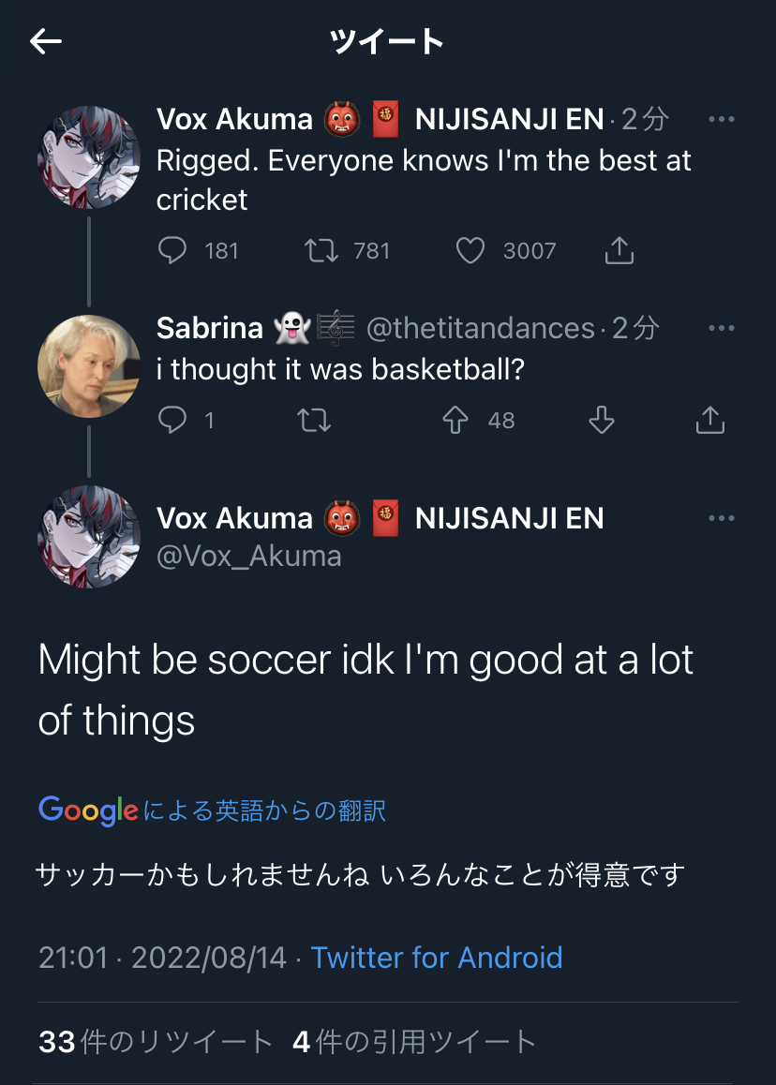
Task: Open more options on Sabrina's reply
Action: [721, 328]
